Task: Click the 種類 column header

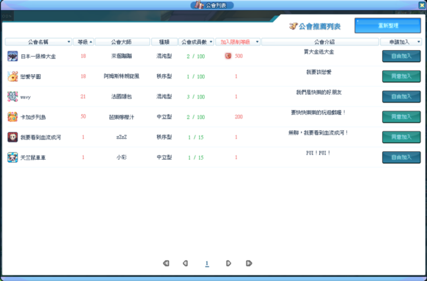Action: [x=164, y=42]
